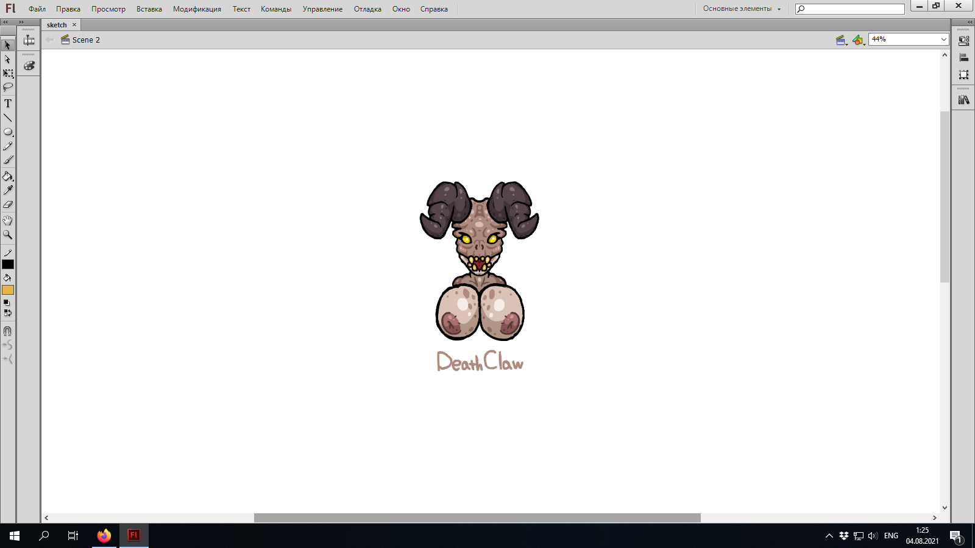Image resolution: width=975 pixels, height=548 pixels.
Task: Open the orange fill color swatch
Action: [x=8, y=290]
